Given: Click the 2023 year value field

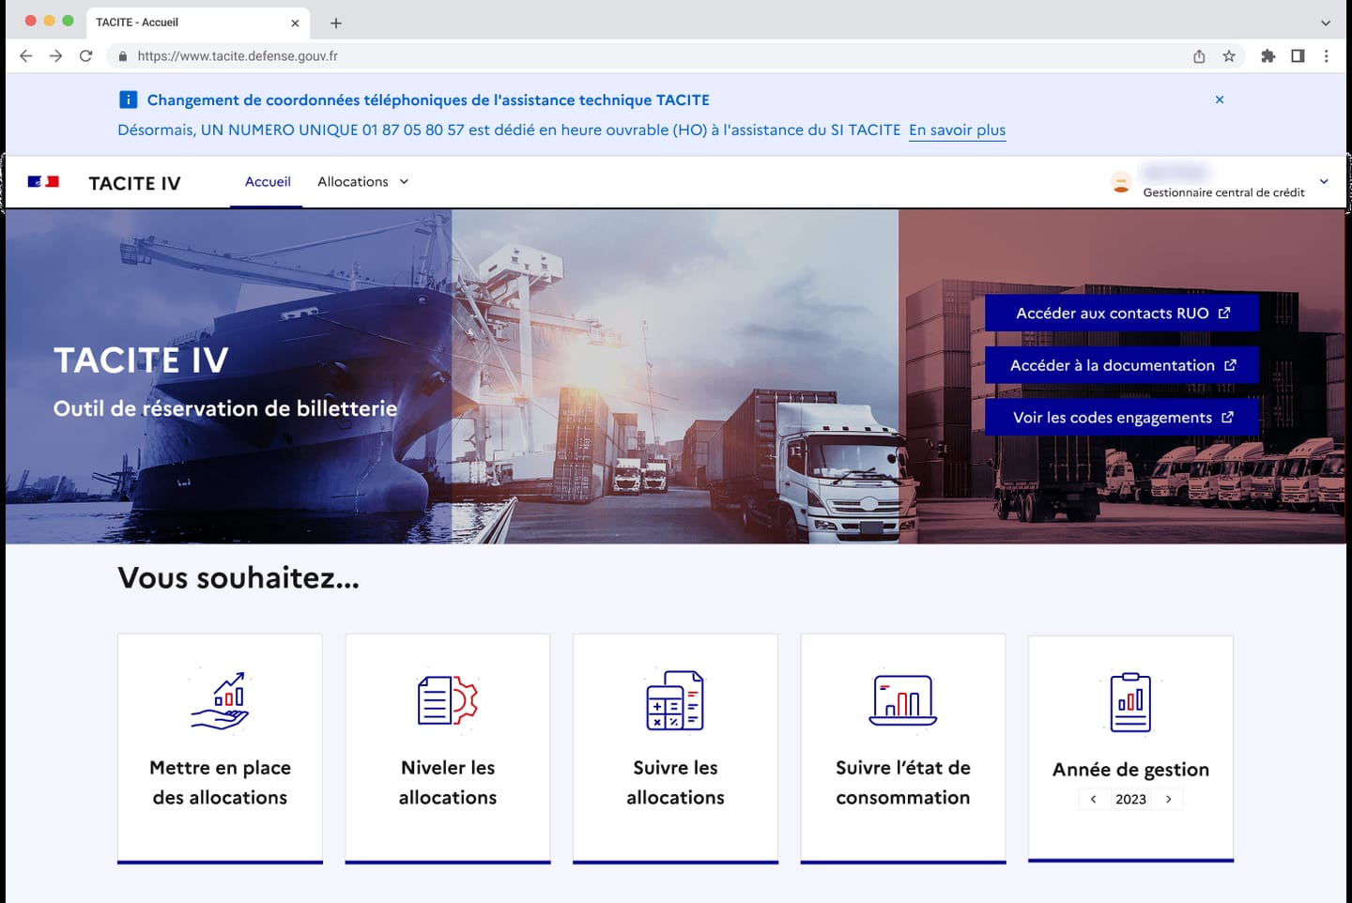Looking at the screenshot, I should pos(1130,799).
